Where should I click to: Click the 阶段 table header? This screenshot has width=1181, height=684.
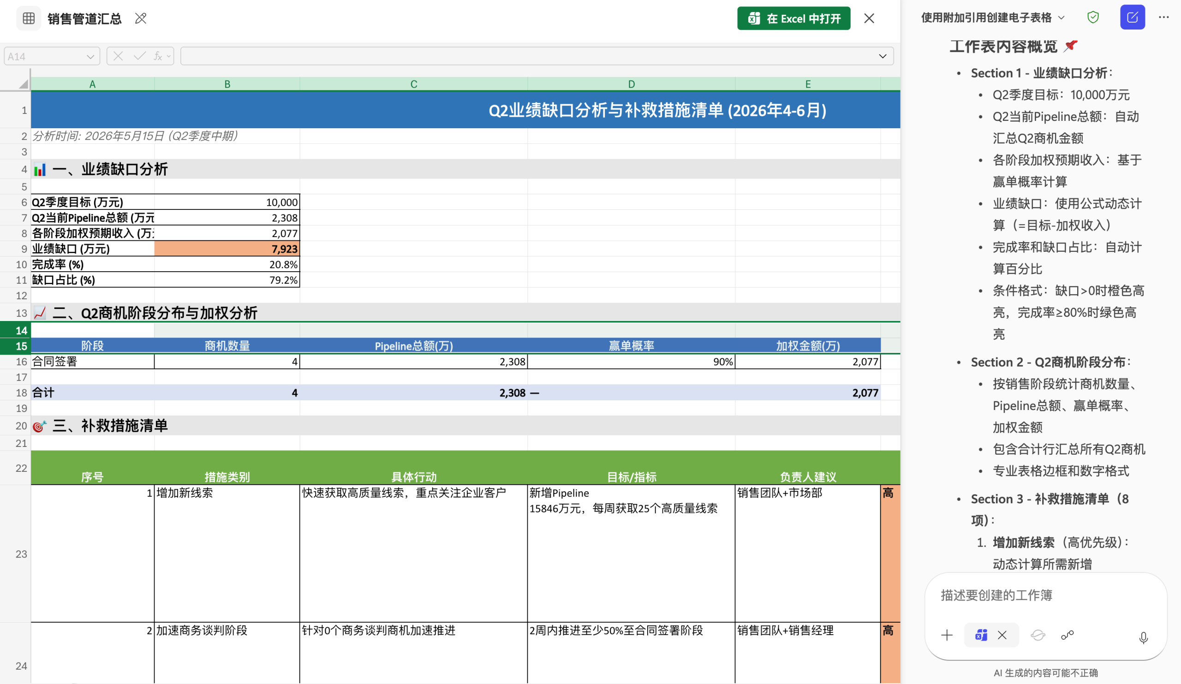(92, 346)
